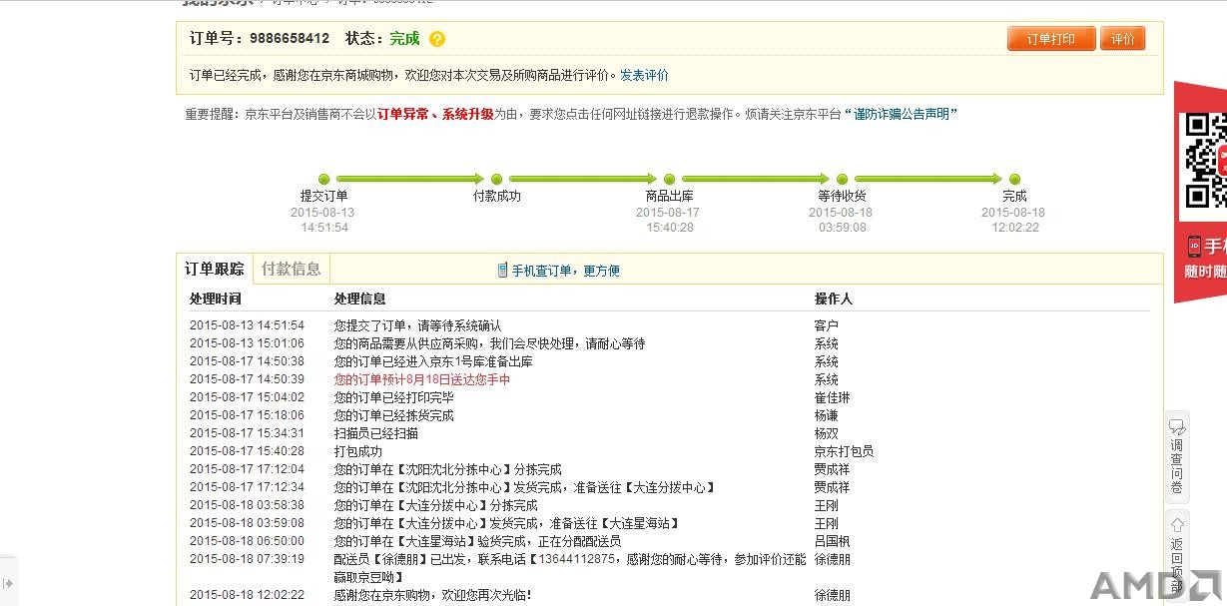Open the 发表评价 link
Image resolution: width=1227 pixels, height=606 pixels.
(644, 75)
